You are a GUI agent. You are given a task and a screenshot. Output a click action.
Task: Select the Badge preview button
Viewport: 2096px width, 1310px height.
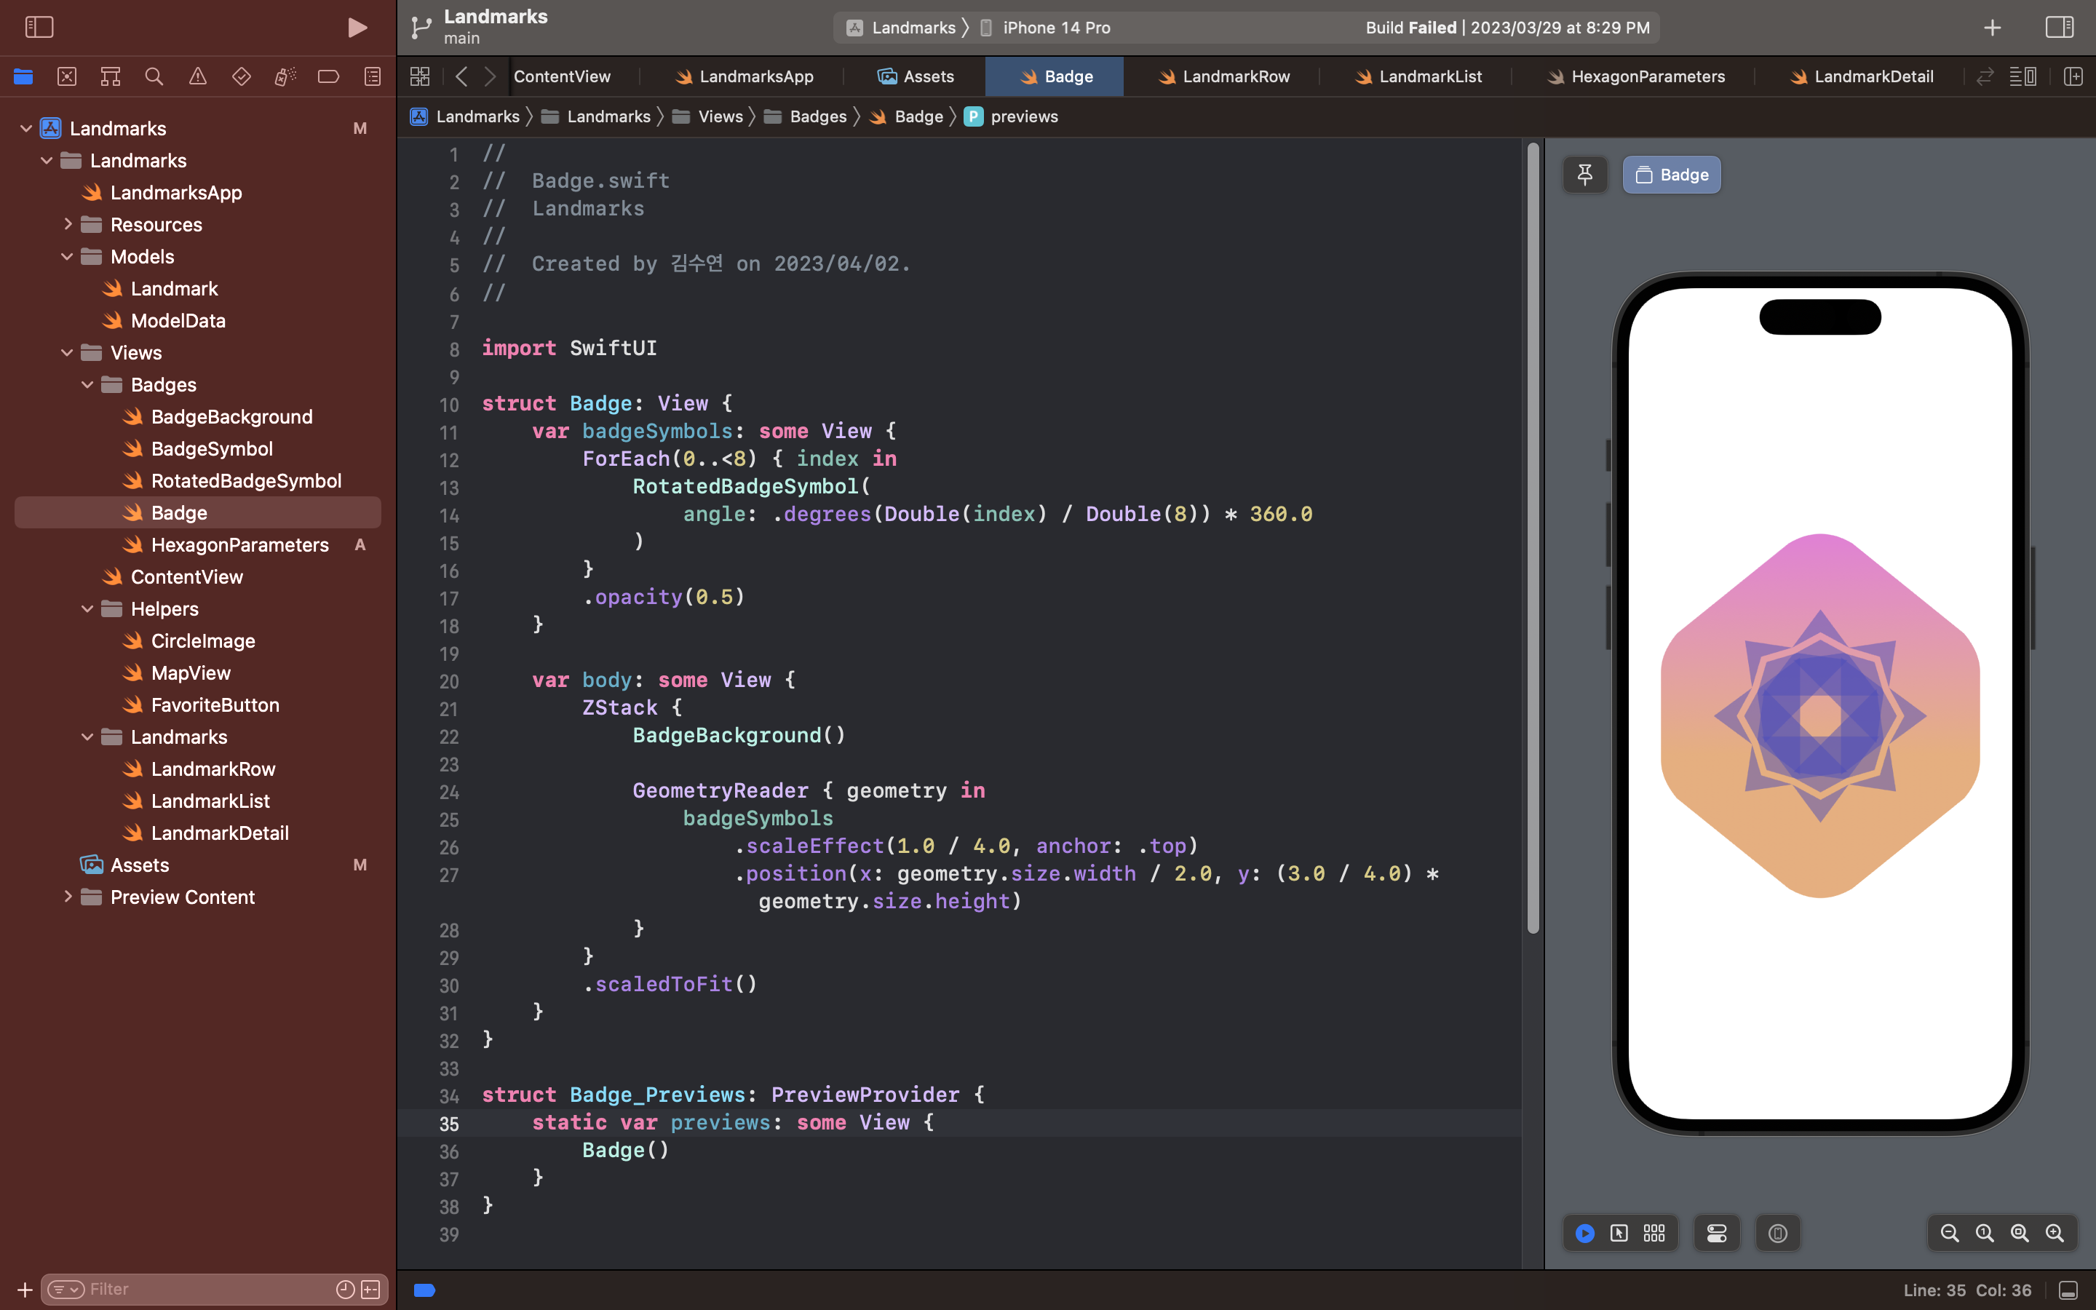click(1672, 175)
